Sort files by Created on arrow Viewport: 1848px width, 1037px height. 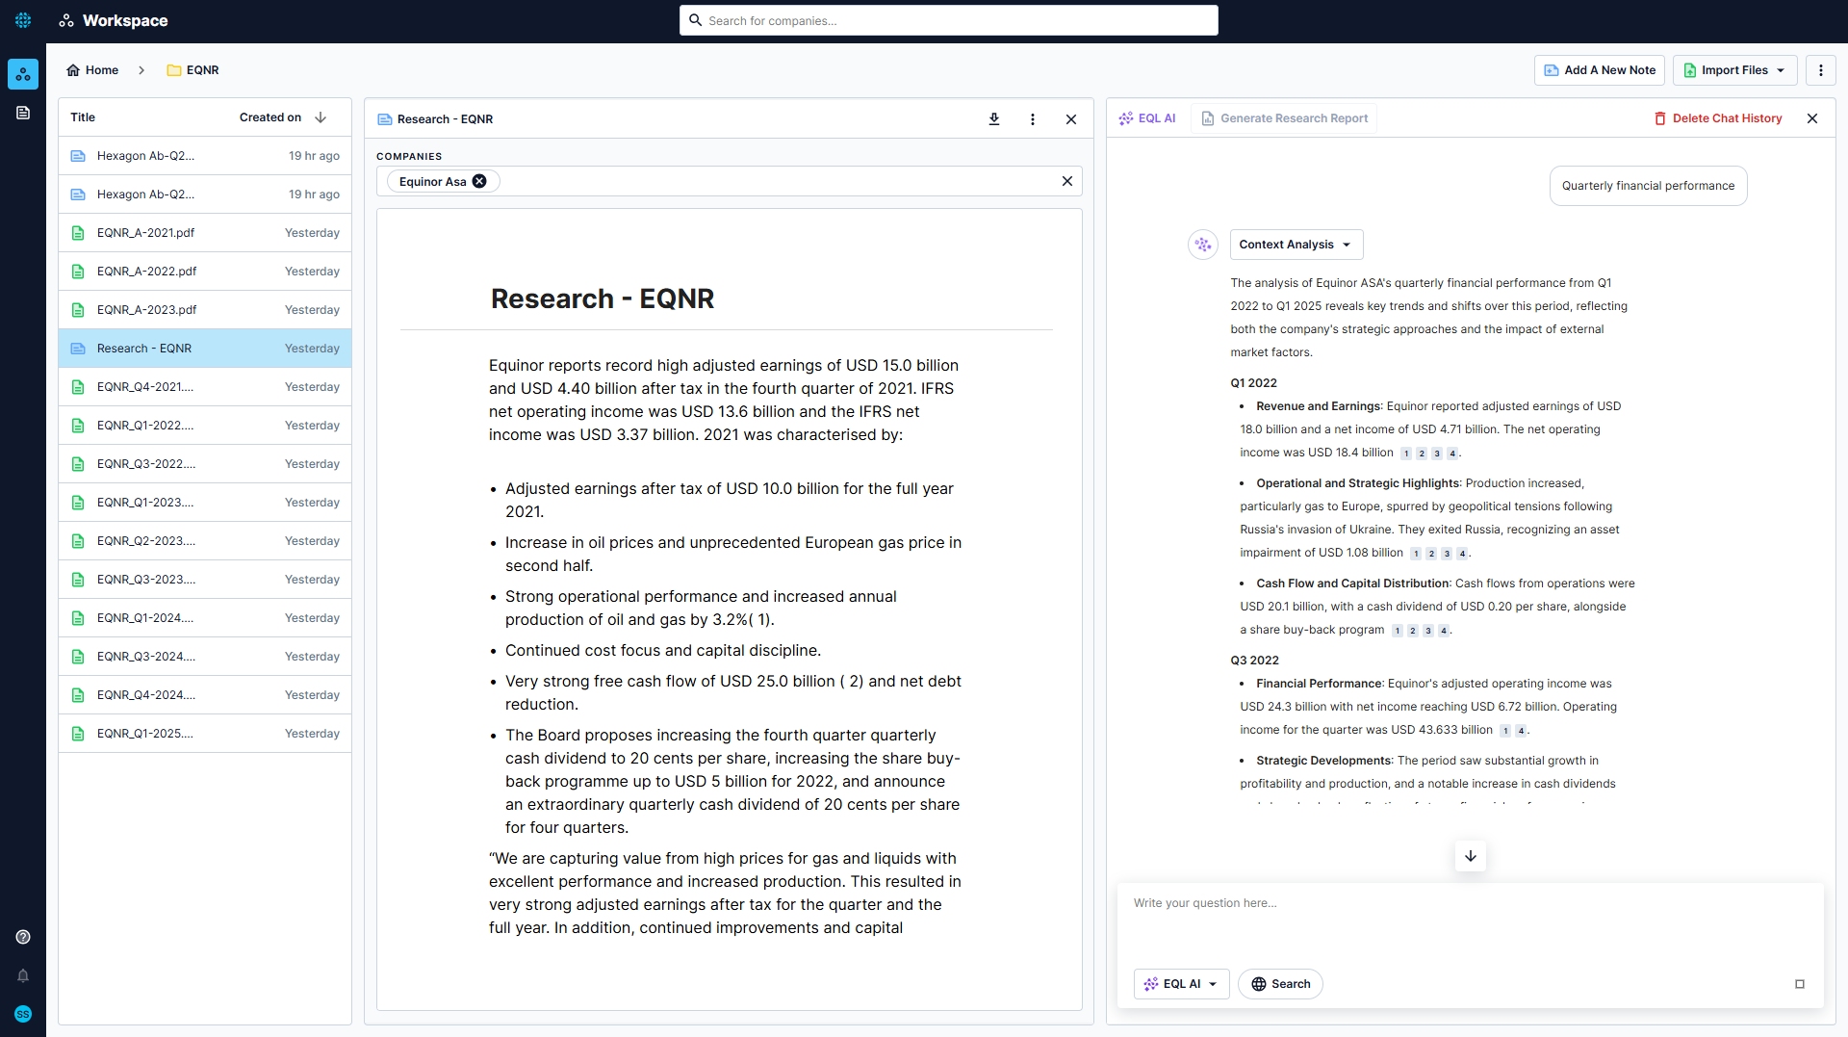pyautogui.click(x=321, y=117)
